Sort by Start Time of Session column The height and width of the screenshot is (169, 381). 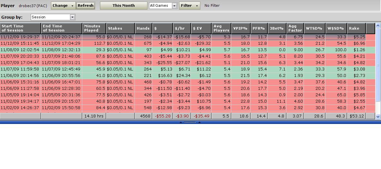click(20, 28)
